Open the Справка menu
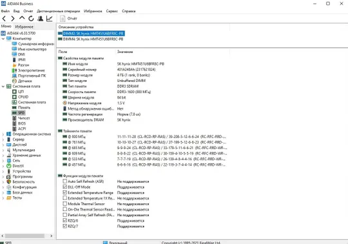The image size is (348, 244). click(x=129, y=11)
